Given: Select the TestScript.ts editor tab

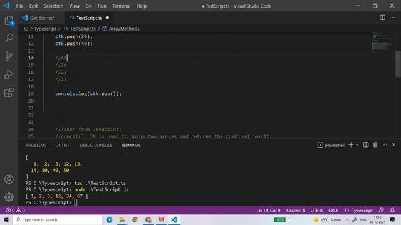Looking at the screenshot, I should (x=89, y=18).
